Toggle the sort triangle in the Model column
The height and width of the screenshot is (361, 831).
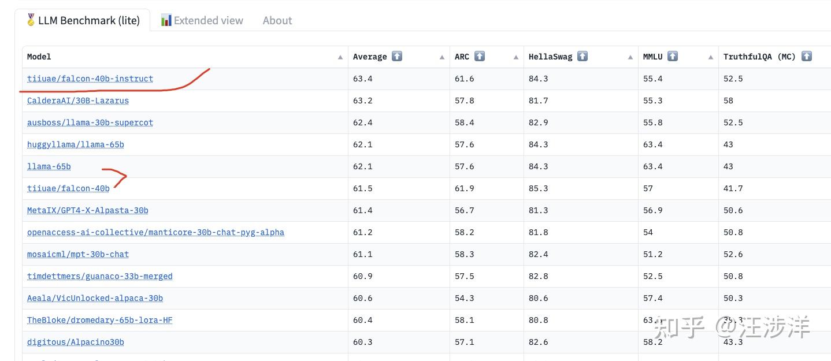point(340,57)
